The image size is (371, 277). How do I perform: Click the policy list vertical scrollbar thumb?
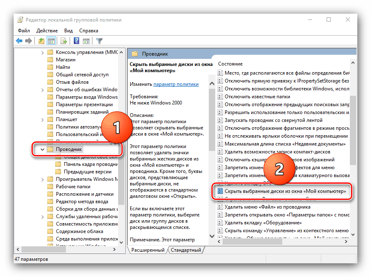[353, 130]
